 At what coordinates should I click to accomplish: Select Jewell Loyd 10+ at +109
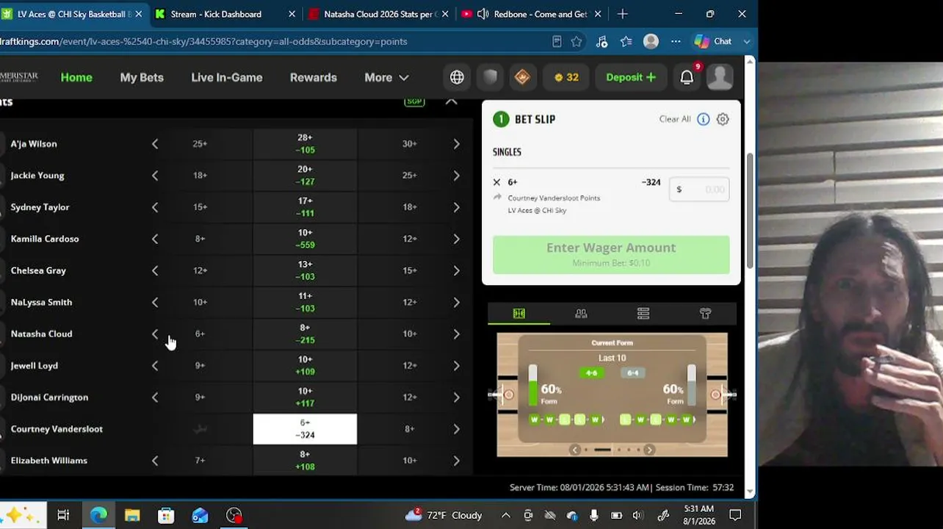coord(305,365)
